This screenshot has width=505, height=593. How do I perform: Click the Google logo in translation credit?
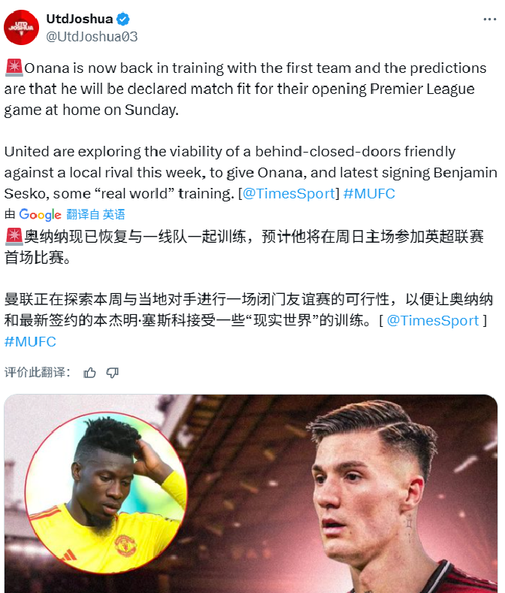[x=40, y=214]
